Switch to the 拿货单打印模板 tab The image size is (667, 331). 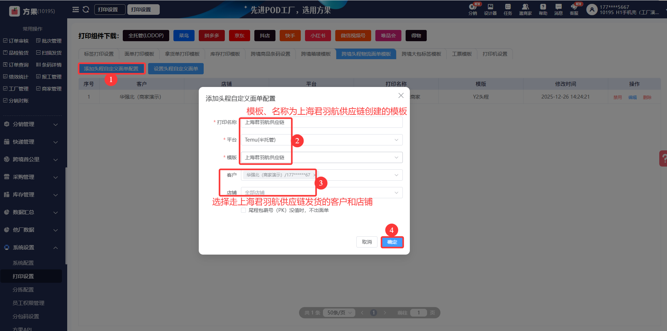[x=182, y=54]
